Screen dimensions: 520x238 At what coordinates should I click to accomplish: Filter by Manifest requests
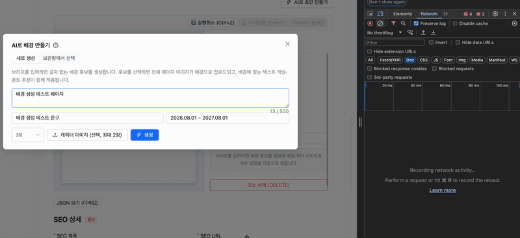click(497, 60)
